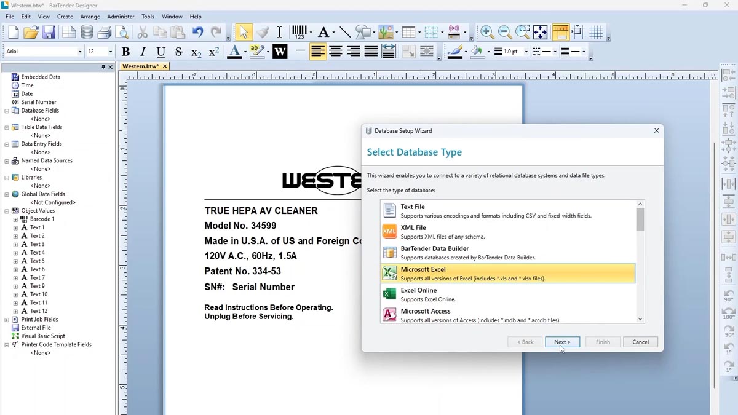Open the Administer menu

tap(121, 17)
